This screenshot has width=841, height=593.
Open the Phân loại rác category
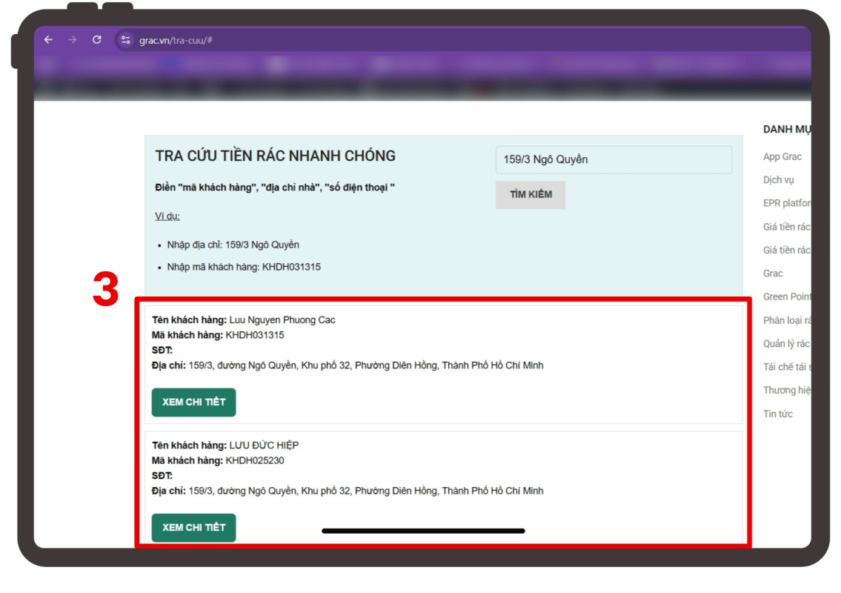[x=787, y=320]
